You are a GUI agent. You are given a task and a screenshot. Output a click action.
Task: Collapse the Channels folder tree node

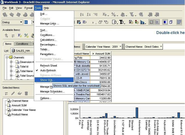click(x=7, y=57)
